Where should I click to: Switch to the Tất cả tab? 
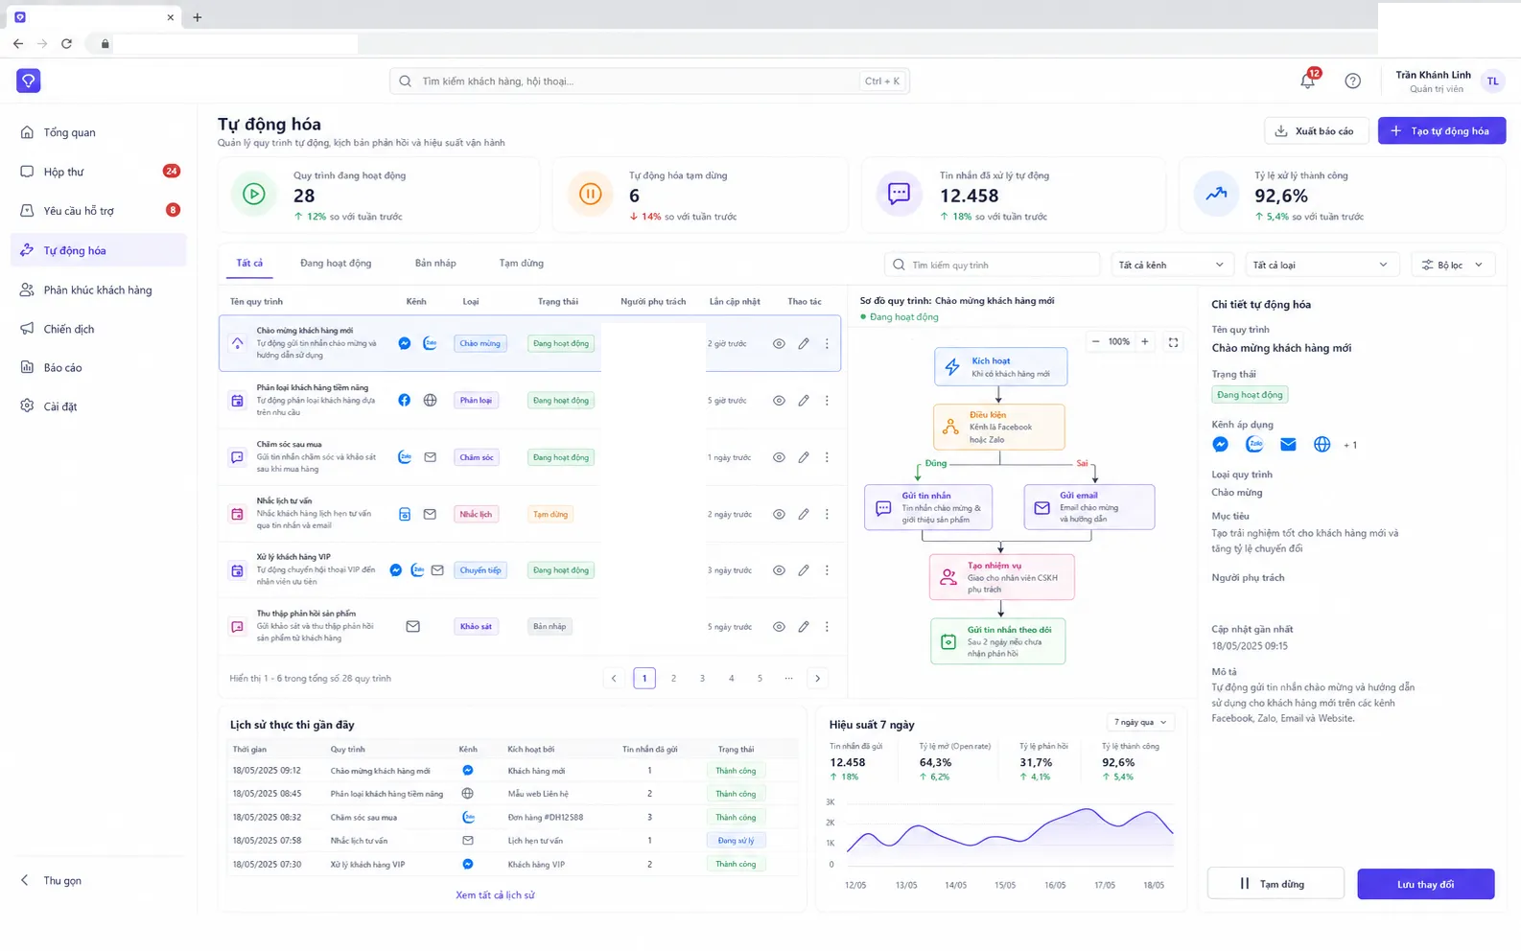click(x=249, y=263)
